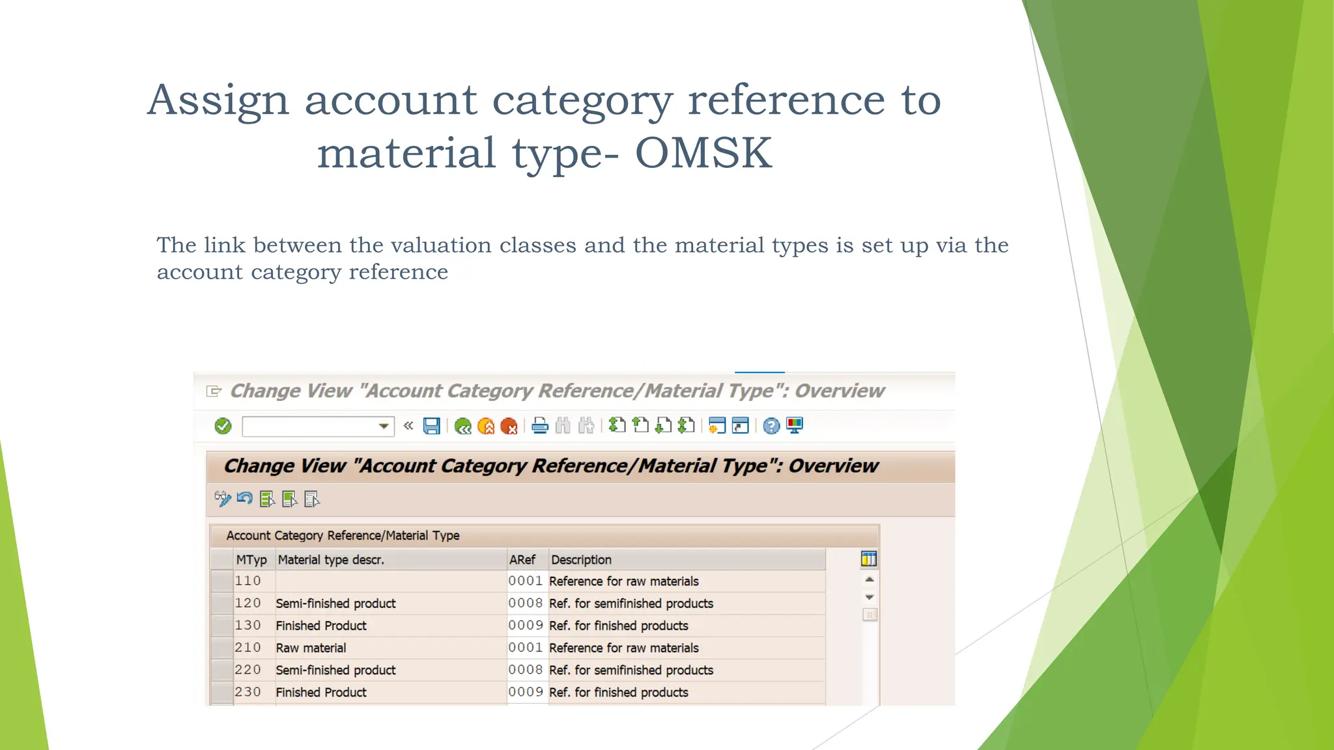The height and width of the screenshot is (750, 1334).
Task: Open the window menu icon beside title
Action: (x=214, y=391)
